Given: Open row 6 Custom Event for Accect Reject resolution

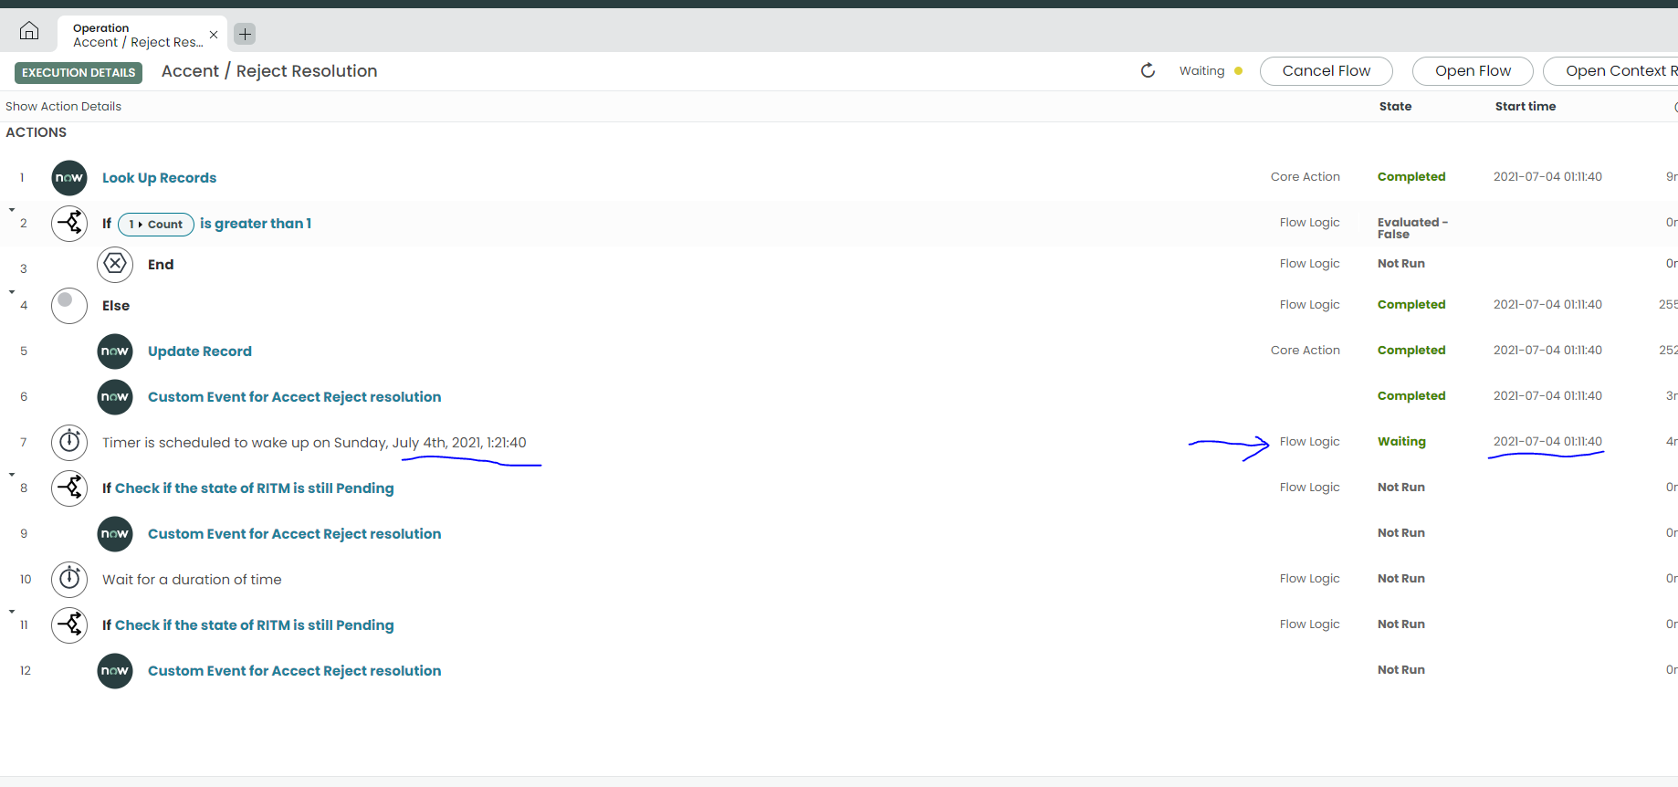Looking at the screenshot, I should tap(294, 397).
